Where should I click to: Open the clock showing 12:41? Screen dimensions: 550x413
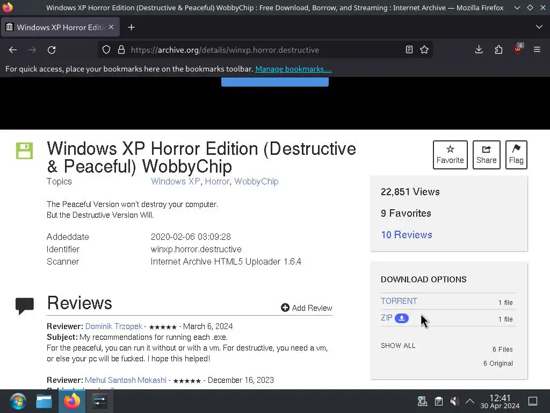coord(500,401)
